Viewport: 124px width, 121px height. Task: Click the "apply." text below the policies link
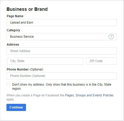[10, 99]
